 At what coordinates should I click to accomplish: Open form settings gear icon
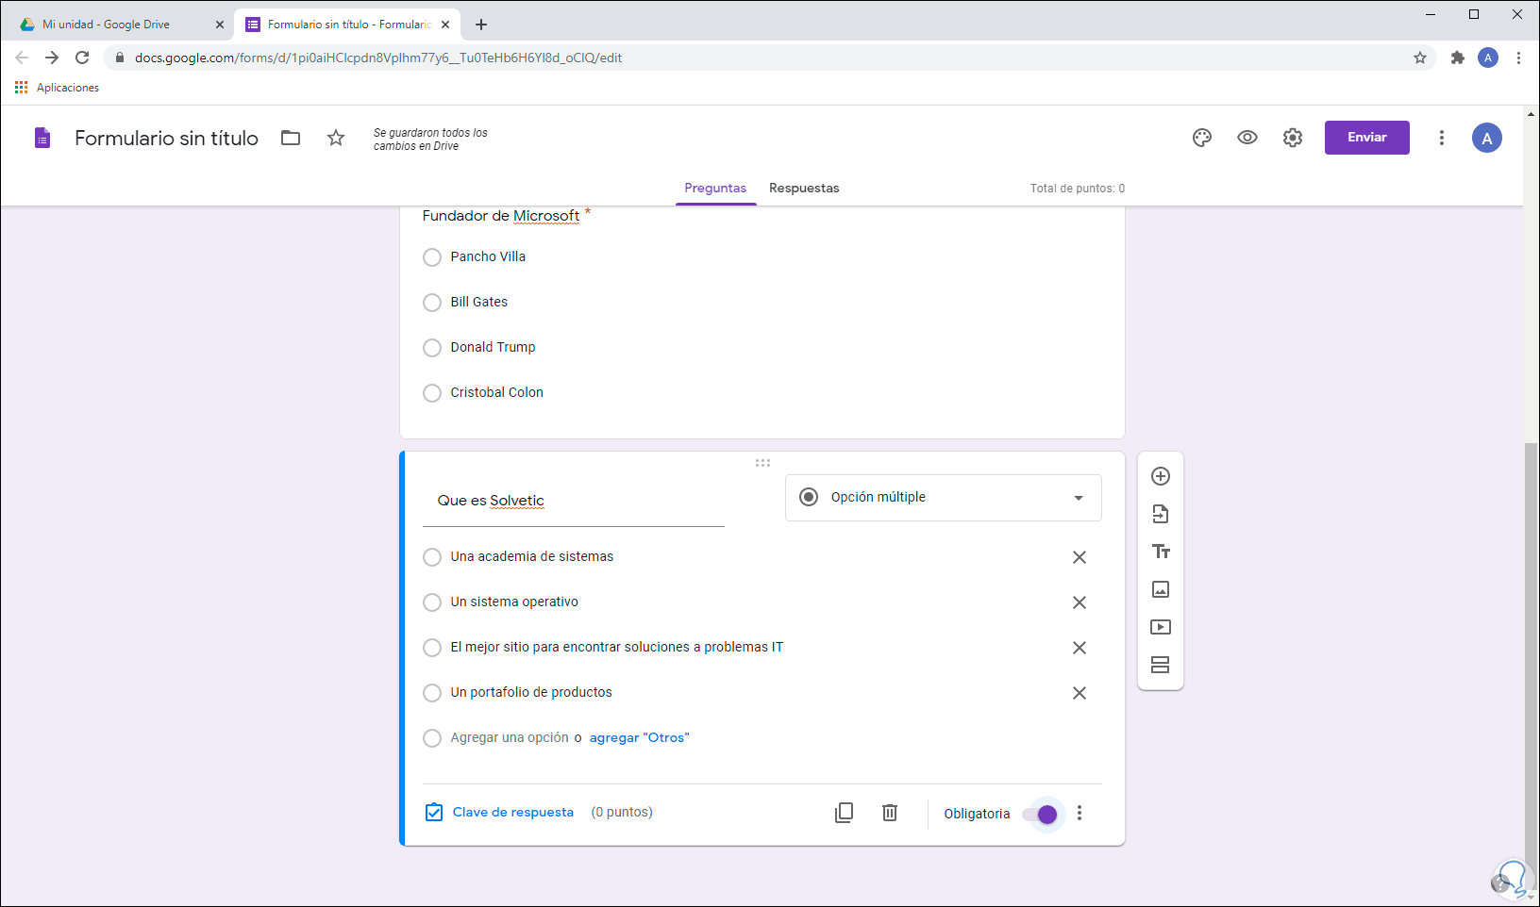pyautogui.click(x=1293, y=138)
